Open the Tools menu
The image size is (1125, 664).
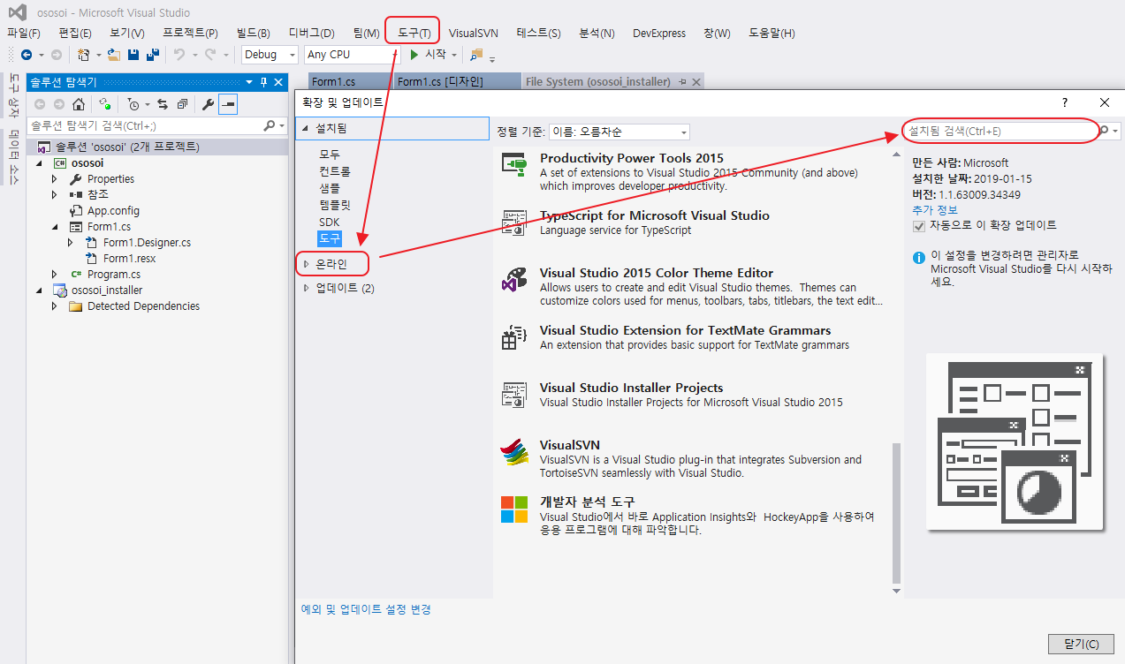(414, 34)
